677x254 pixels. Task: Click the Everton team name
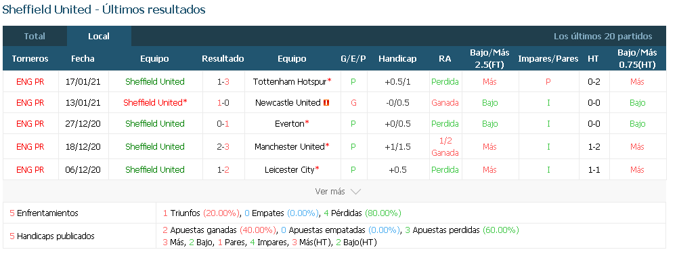click(289, 123)
